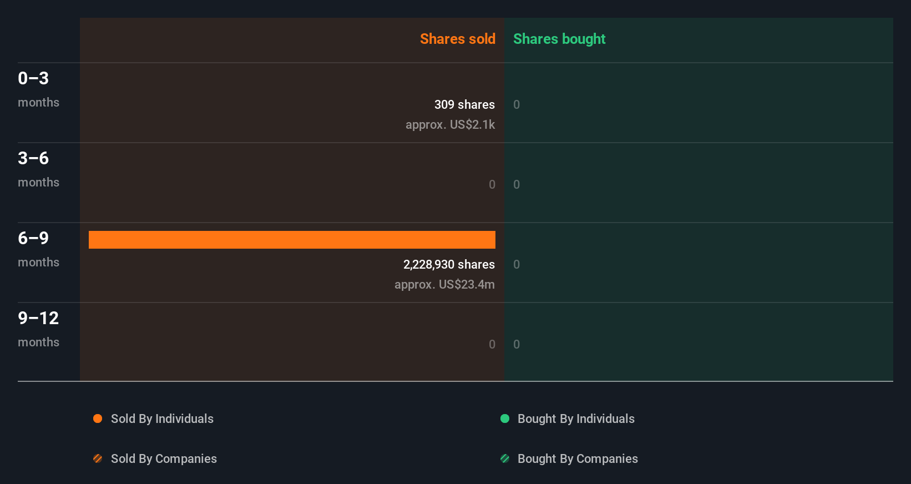Viewport: 911px width, 484px height.
Task: Click the orange 6–9 months sold bar
Action: [x=292, y=240]
